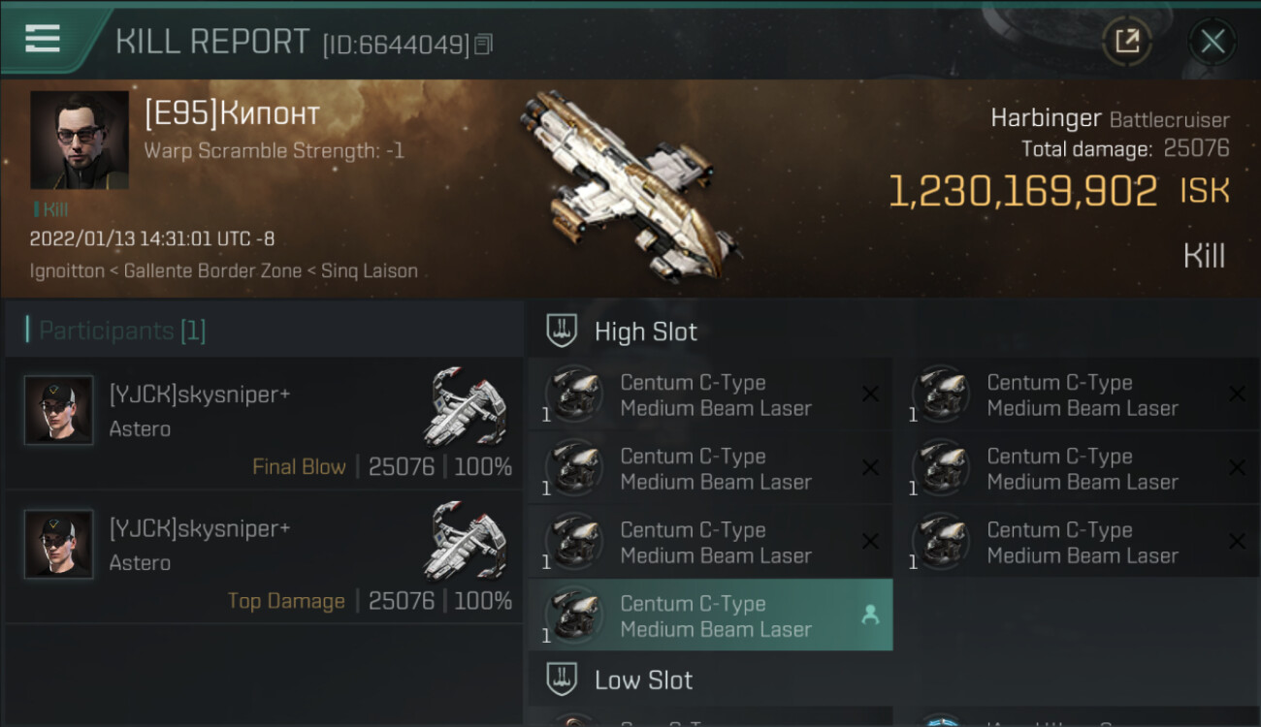Open the hamburger main menu
The image size is (1261, 727).
(x=43, y=39)
